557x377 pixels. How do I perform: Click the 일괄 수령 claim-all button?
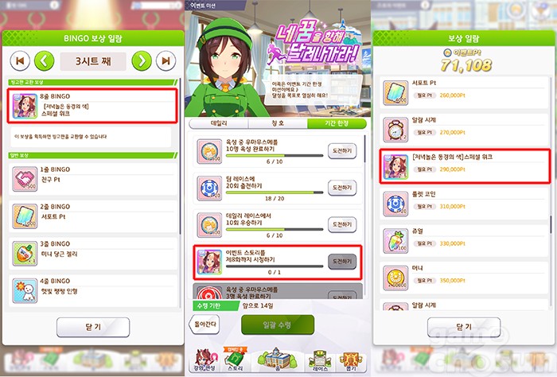point(278,325)
